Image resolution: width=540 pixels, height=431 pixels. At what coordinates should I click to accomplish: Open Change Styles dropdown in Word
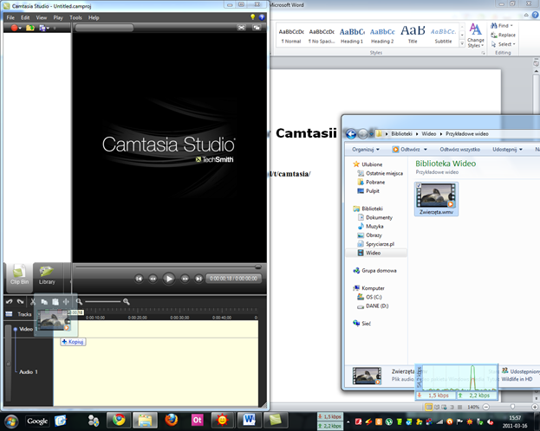coord(476,35)
